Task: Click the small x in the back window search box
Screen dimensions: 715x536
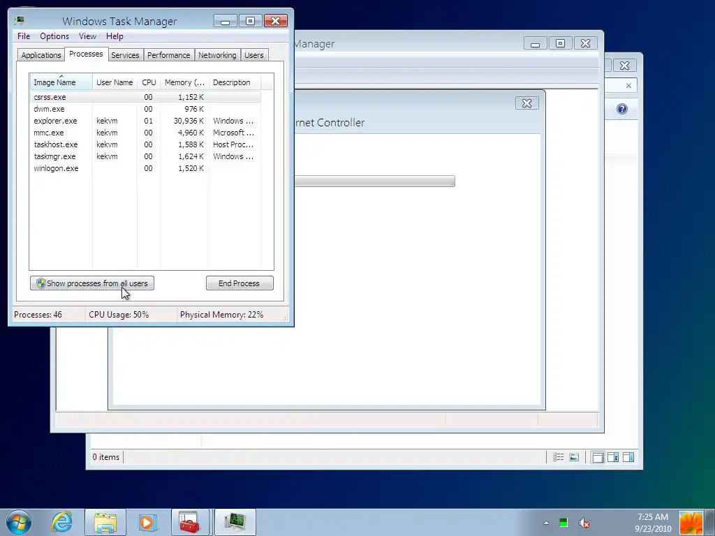Action: (629, 85)
